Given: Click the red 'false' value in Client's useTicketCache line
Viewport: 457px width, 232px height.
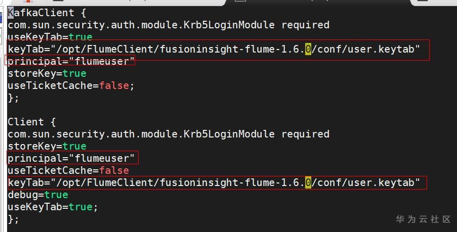Looking at the screenshot, I should coord(114,170).
